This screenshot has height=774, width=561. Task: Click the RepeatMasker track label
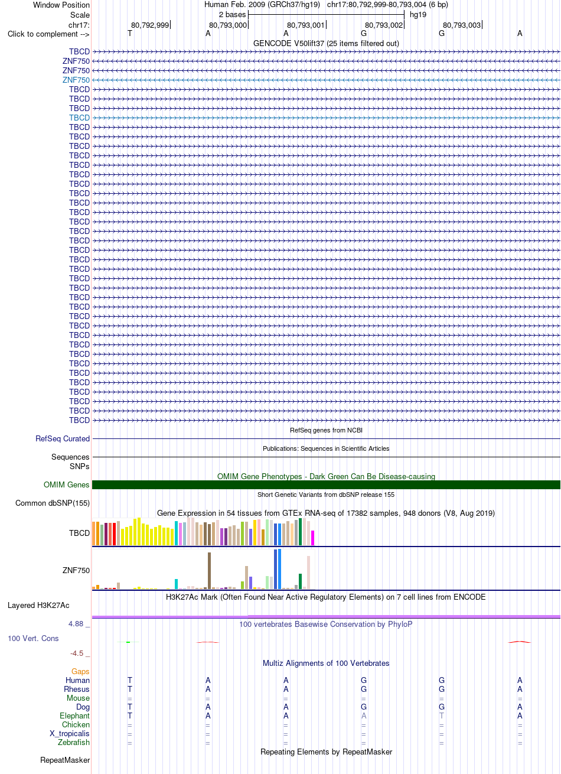tap(65, 760)
